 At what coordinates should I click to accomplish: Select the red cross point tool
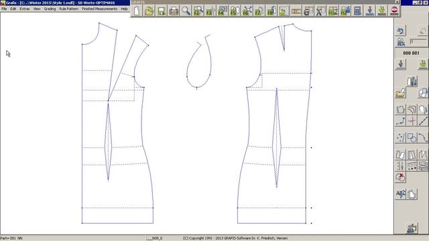412,121
